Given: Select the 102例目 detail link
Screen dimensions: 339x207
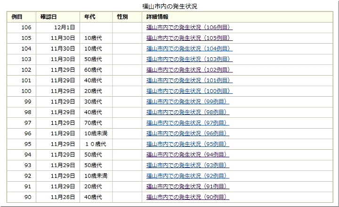Looking at the screenshot, I should (x=189, y=69).
